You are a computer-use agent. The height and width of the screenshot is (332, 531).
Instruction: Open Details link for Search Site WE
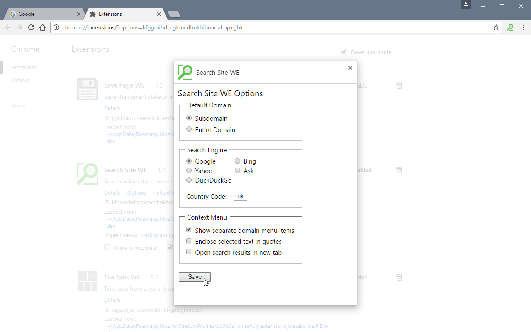point(112,193)
